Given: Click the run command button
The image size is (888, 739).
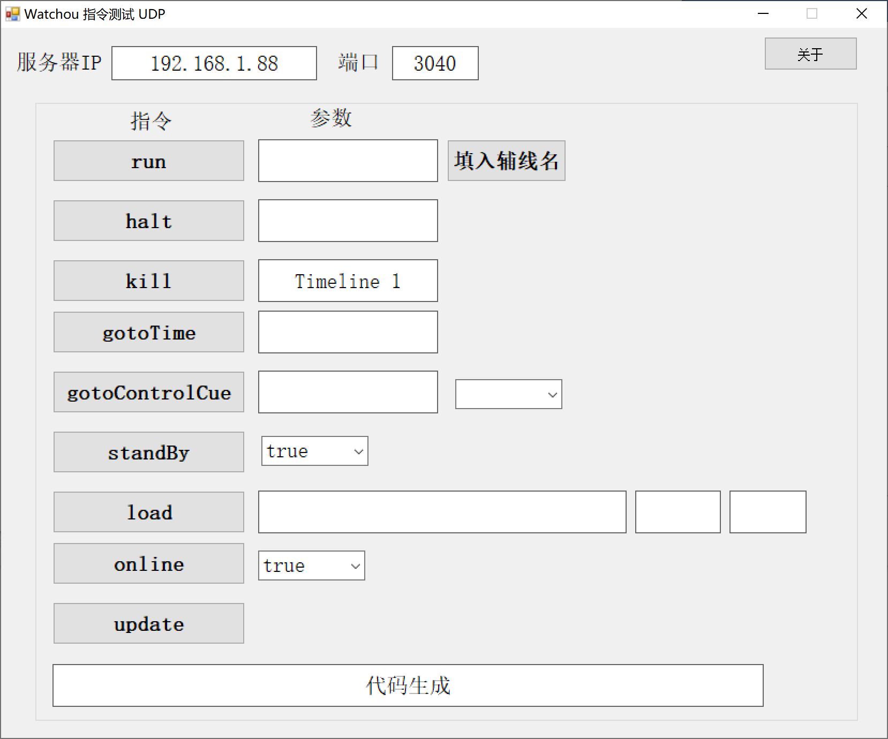Looking at the screenshot, I should pyautogui.click(x=148, y=161).
